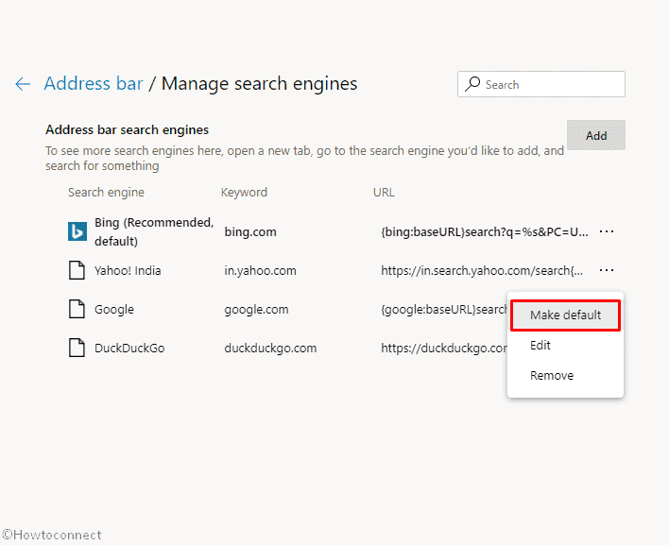Choose Edit from context menu
Image resolution: width=669 pixels, height=545 pixels.
(x=540, y=346)
